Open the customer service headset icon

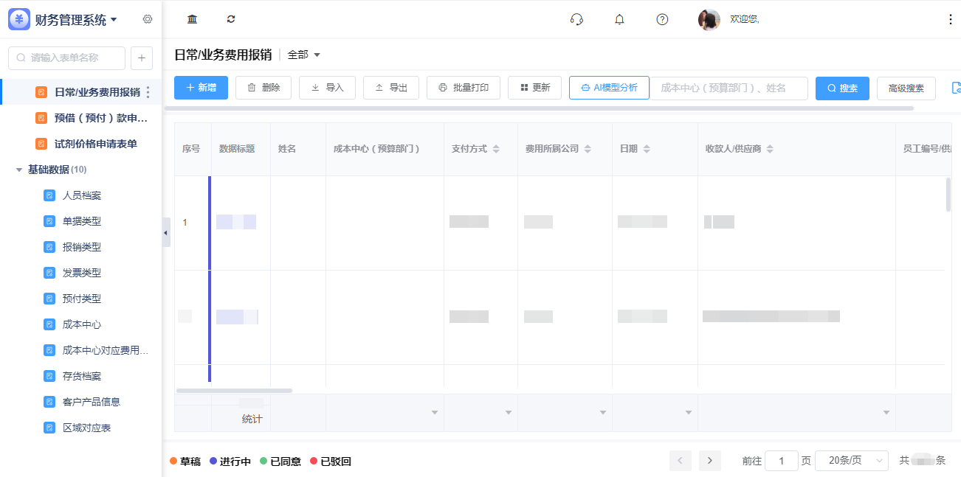pyautogui.click(x=577, y=19)
